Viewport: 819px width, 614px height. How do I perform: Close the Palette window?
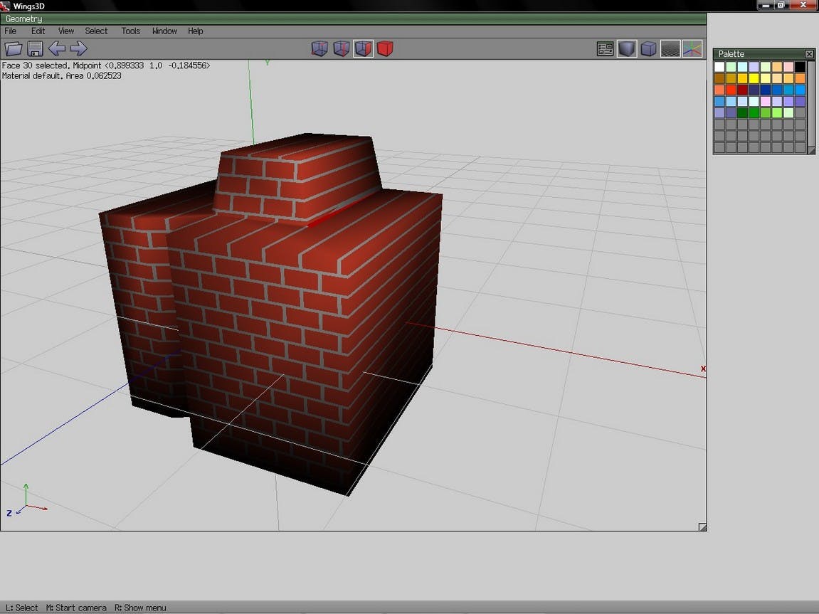[809, 54]
